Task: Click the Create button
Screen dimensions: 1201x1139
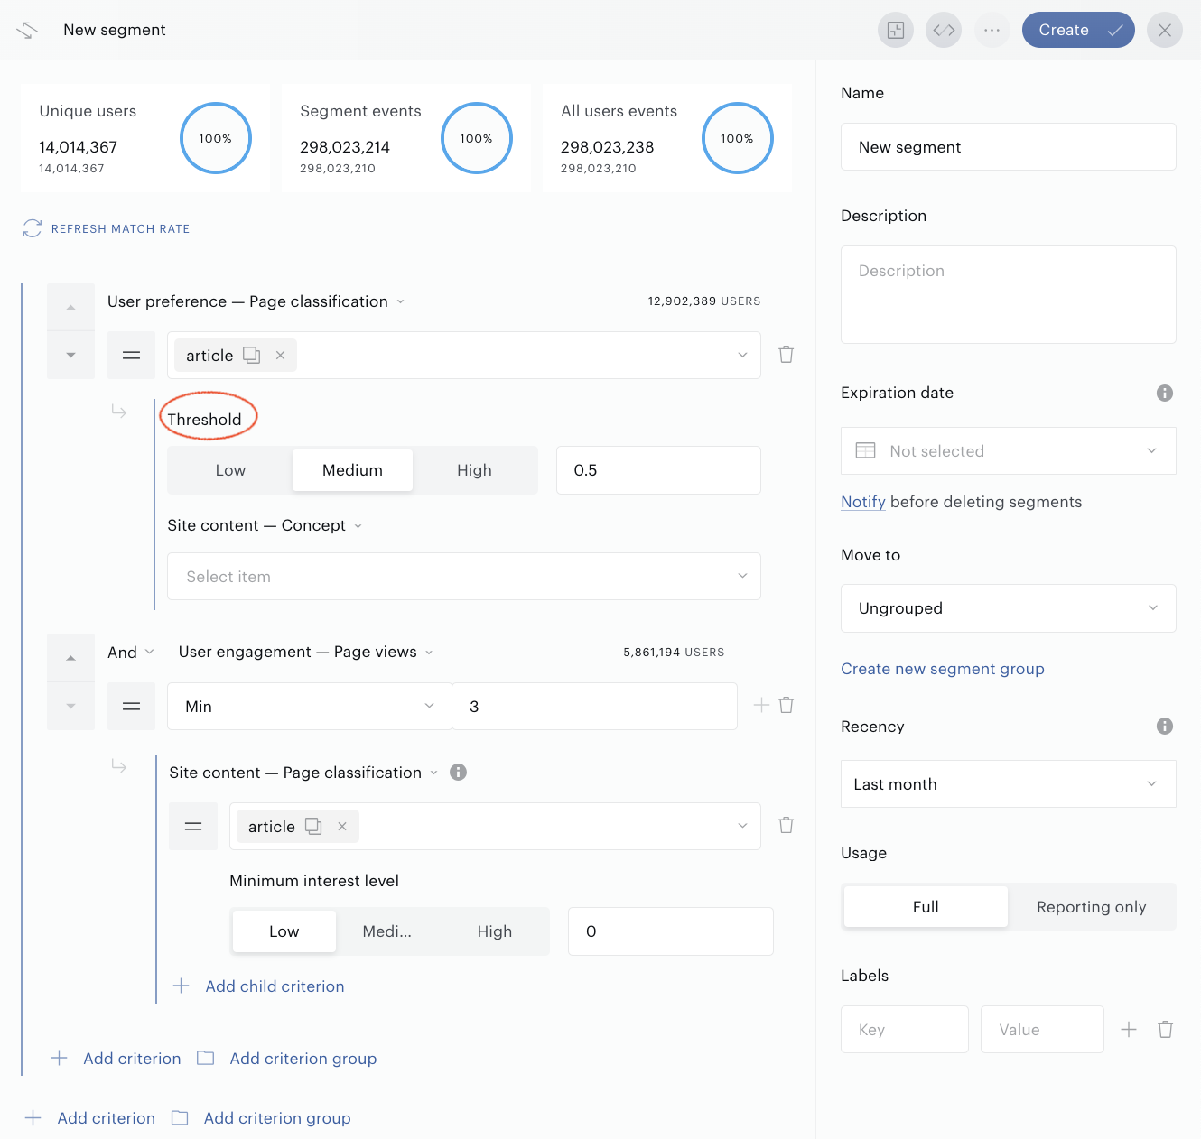Action: coord(1078,30)
